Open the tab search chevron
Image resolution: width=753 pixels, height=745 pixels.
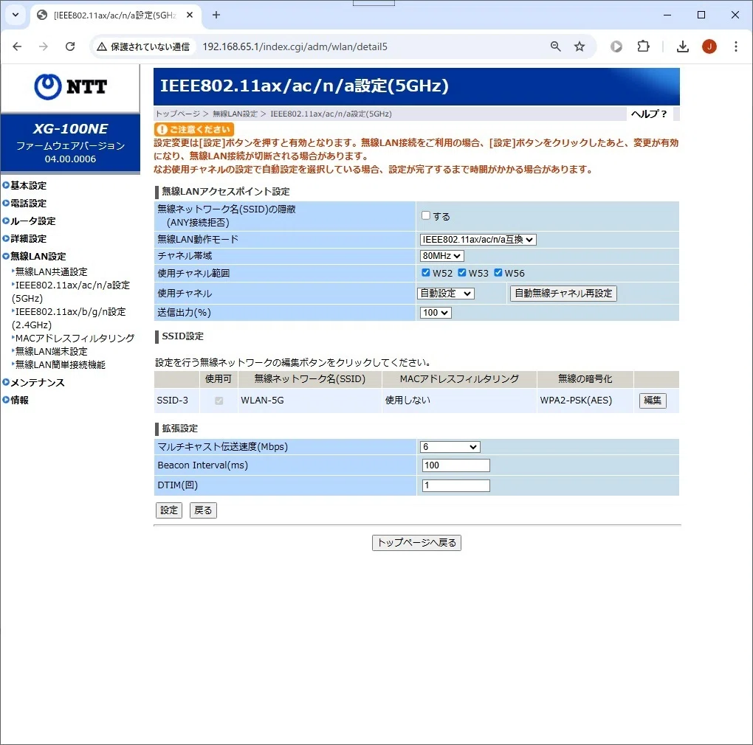click(x=16, y=15)
